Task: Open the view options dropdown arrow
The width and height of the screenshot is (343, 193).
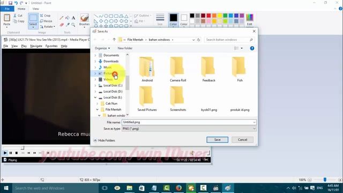Action: click(x=242, y=48)
